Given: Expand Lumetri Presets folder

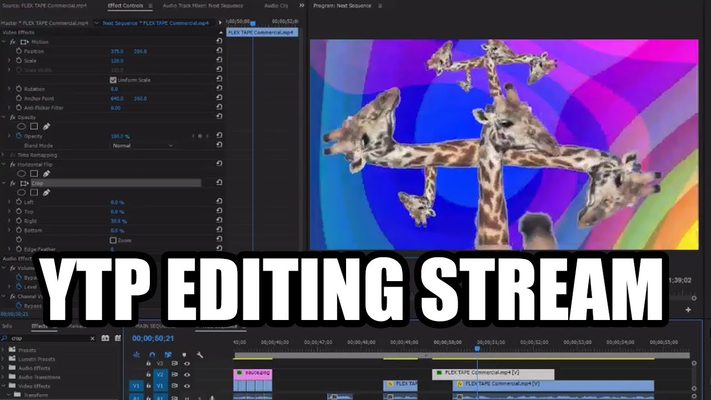Looking at the screenshot, I should [x=4, y=359].
